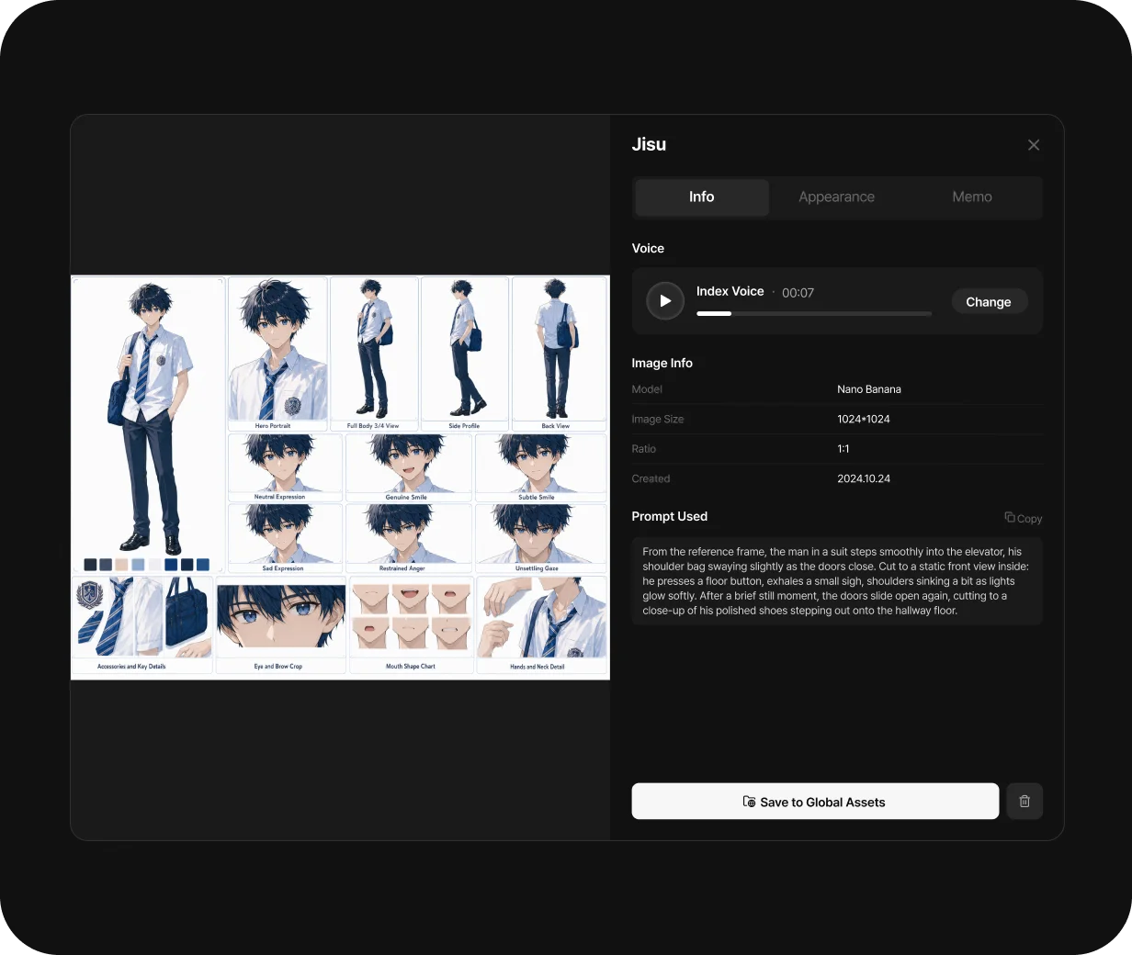This screenshot has height=955, width=1132.
Task: Select the Nano Banana model value
Action: 869,389
